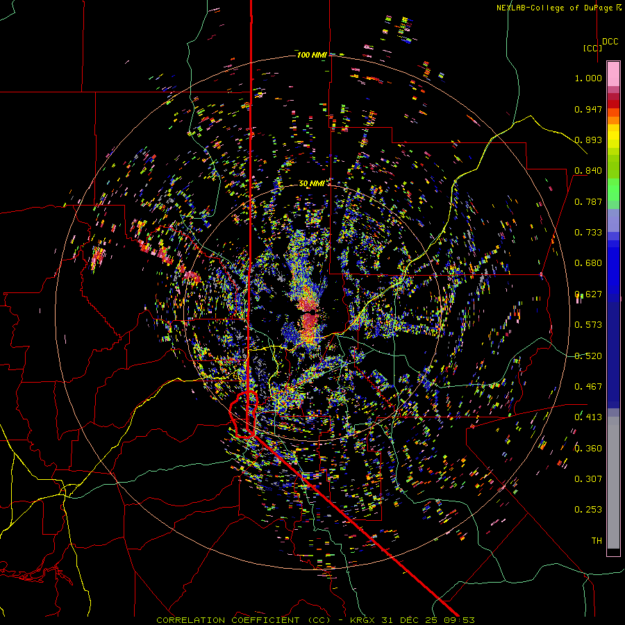Image resolution: width=625 pixels, height=625 pixels.
Task: Pick the orange color bar segment
Action: point(613,120)
